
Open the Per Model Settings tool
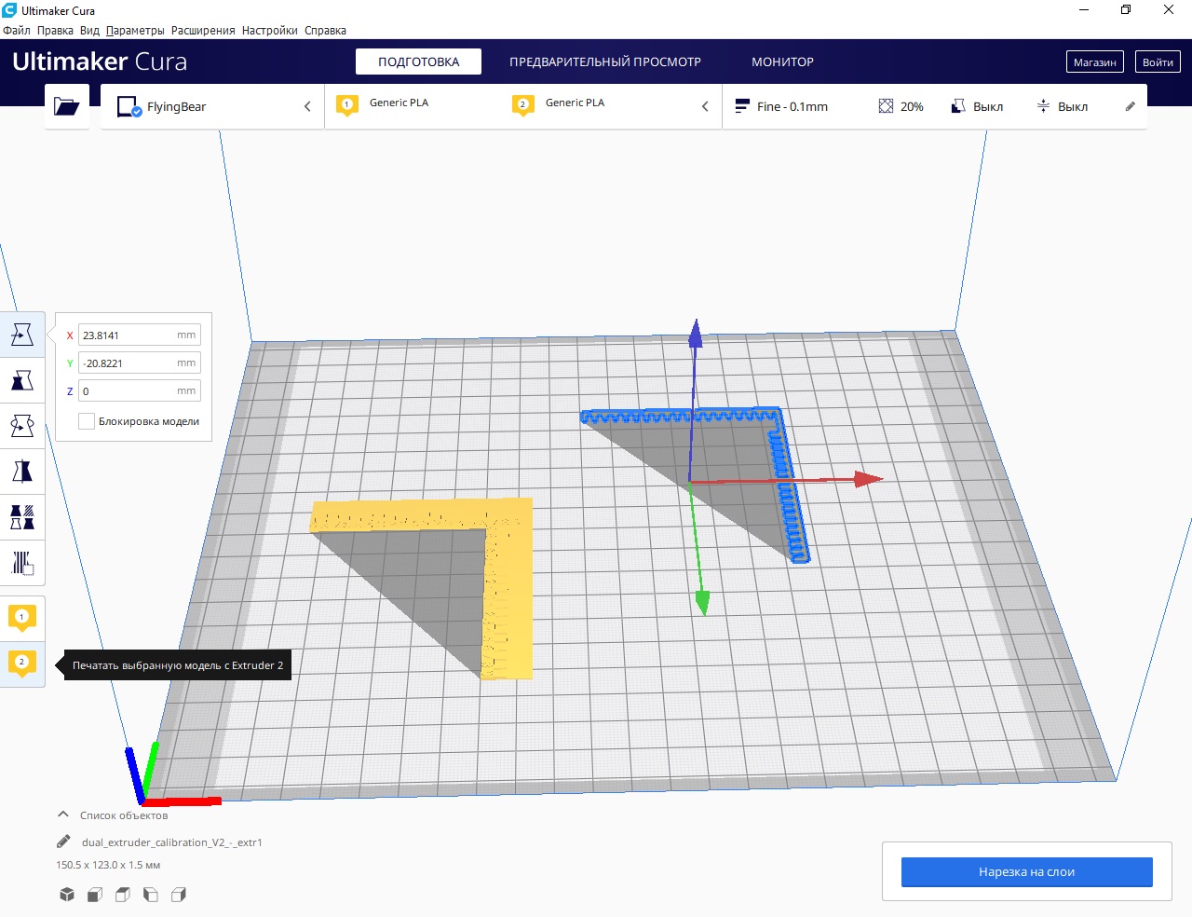[x=22, y=517]
